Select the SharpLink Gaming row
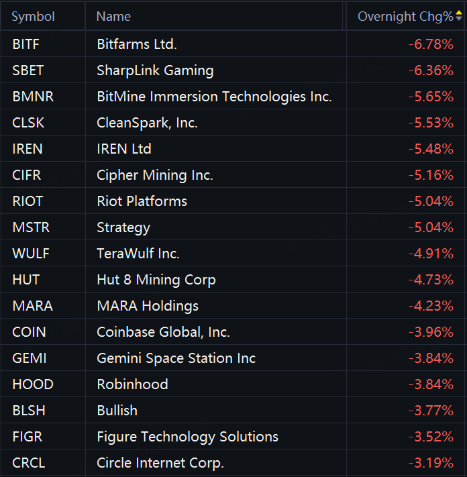 point(155,70)
